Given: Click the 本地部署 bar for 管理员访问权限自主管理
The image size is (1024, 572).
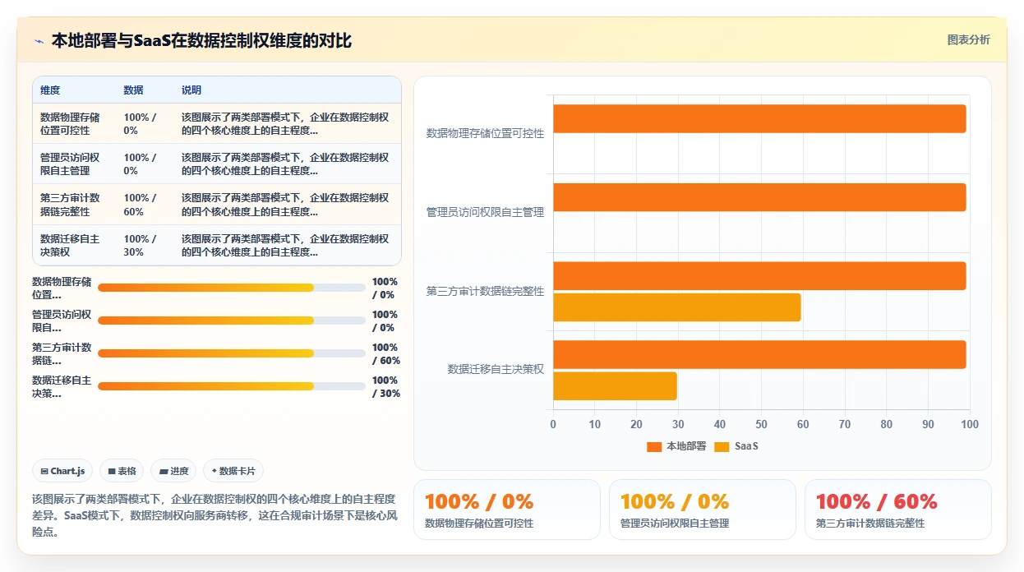Looking at the screenshot, I should [759, 197].
